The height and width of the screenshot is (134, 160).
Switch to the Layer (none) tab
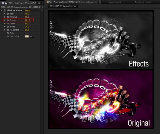coord(114,2)
